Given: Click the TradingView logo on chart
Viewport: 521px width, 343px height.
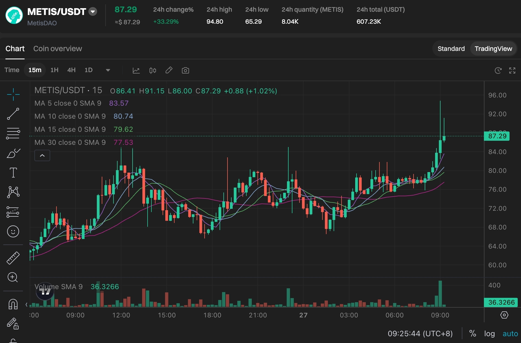Looking at the screenshot, I should click(45, 292).
